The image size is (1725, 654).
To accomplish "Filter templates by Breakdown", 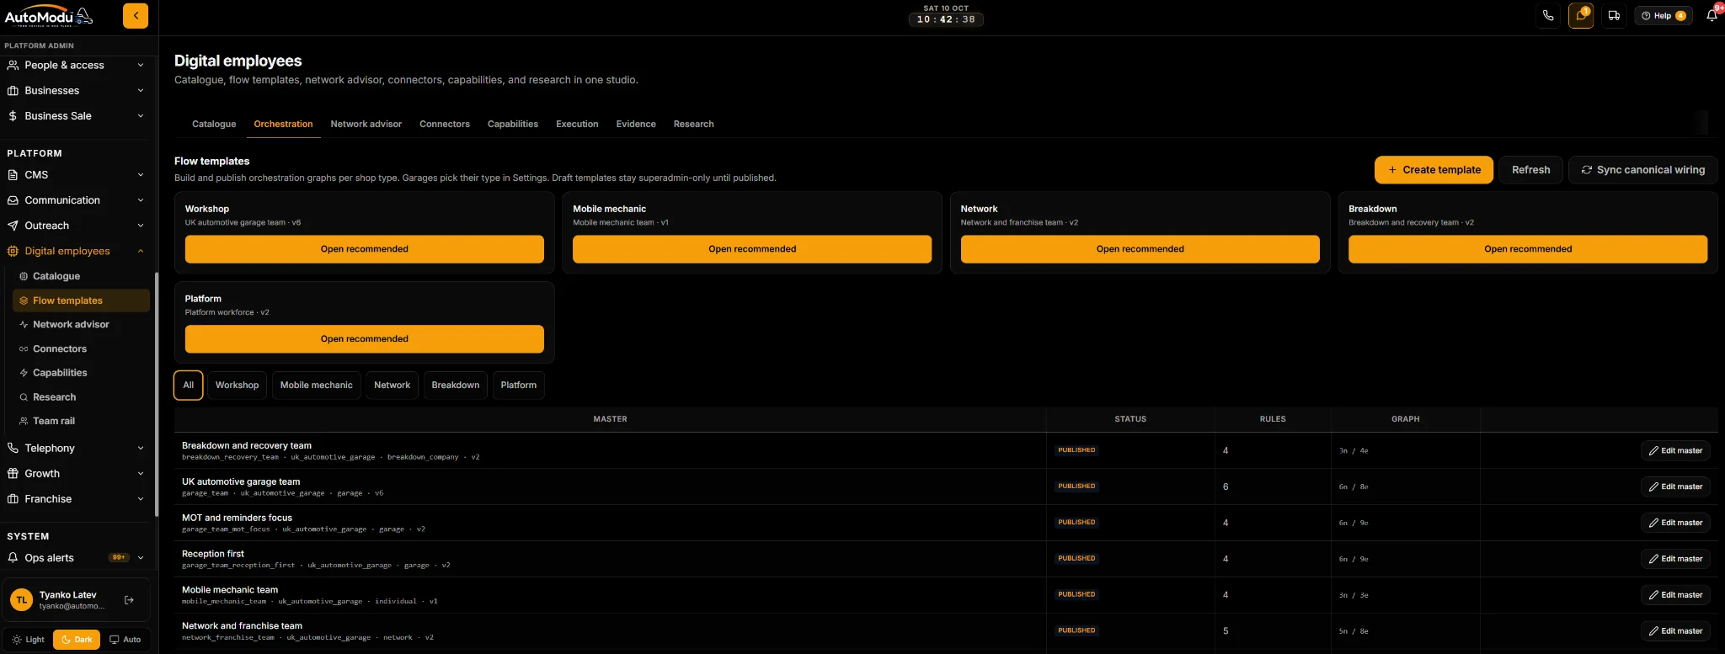I will tap(455, 385).
